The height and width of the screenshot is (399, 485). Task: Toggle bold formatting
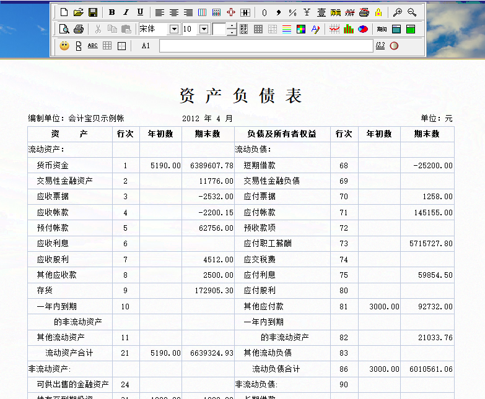[x=112, y=12]
